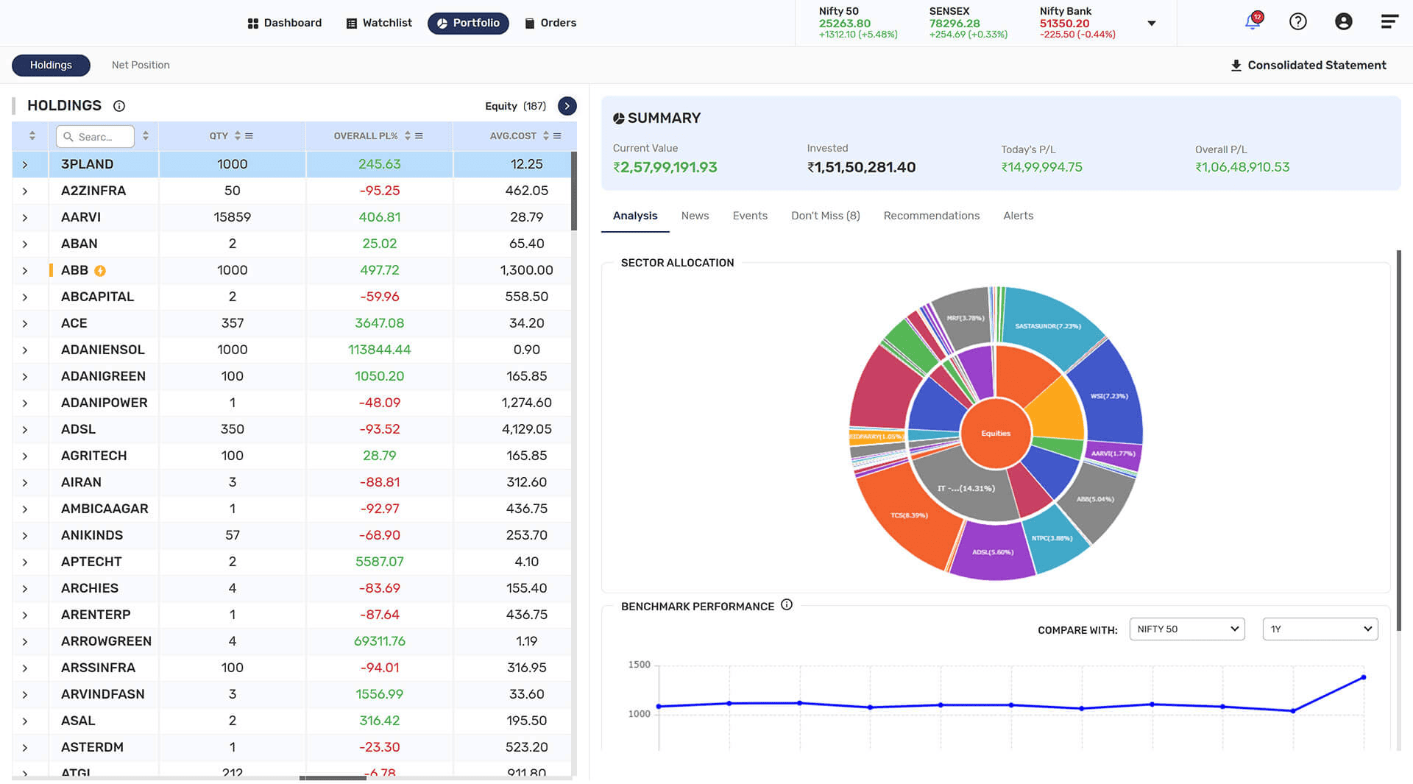Open the 1Y period dropdown

click(1320, 629)
